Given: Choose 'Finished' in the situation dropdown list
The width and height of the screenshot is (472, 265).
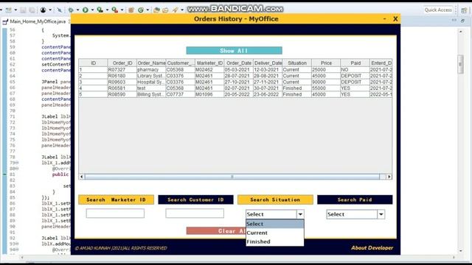Looking at the screenshot, I should (275, 241).
